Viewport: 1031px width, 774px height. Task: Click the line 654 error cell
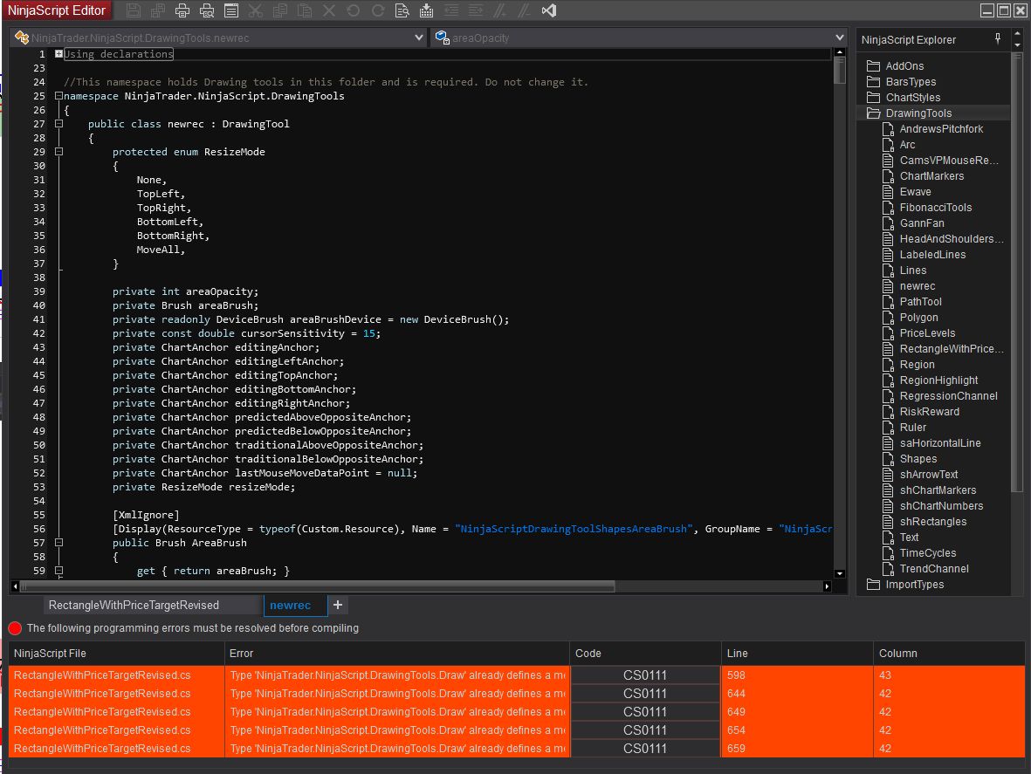pyautogui.click(x=797, y=730)
